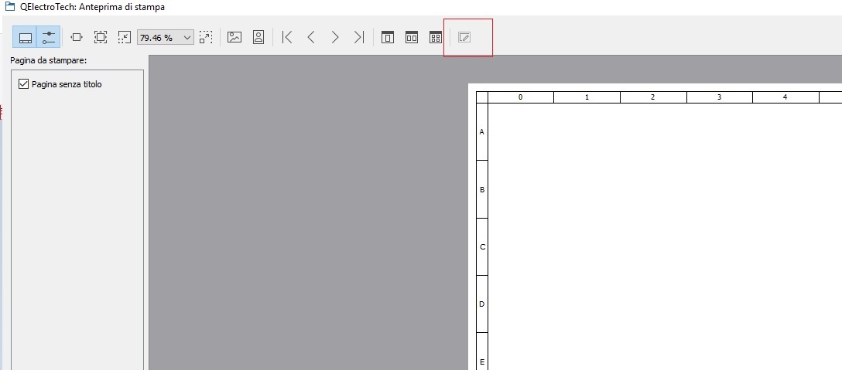
Task: Go to the previous page
Action: coord(311,37)
